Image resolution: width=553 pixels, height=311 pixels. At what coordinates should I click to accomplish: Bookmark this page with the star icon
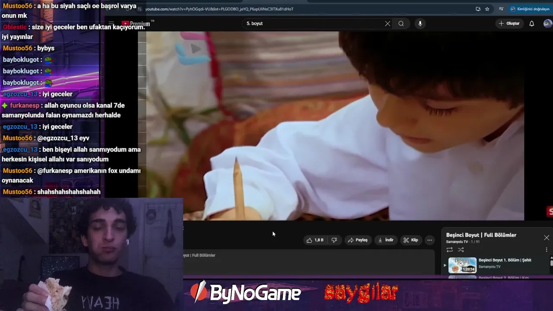pos(487,9)
